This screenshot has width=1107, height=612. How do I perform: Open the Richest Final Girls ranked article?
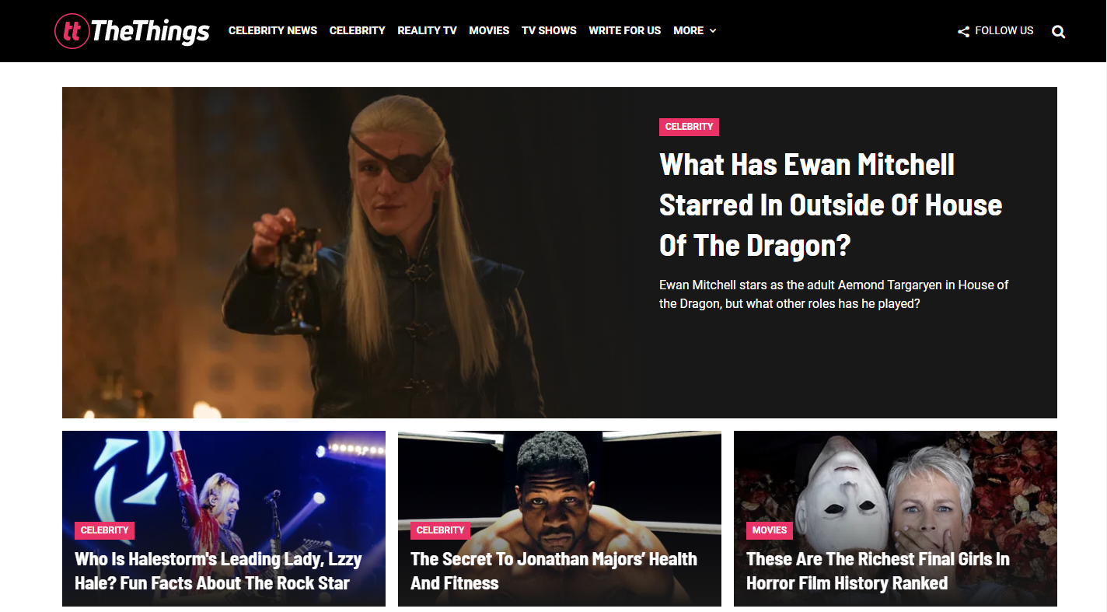pyautogui.click(x=878, y=571)
